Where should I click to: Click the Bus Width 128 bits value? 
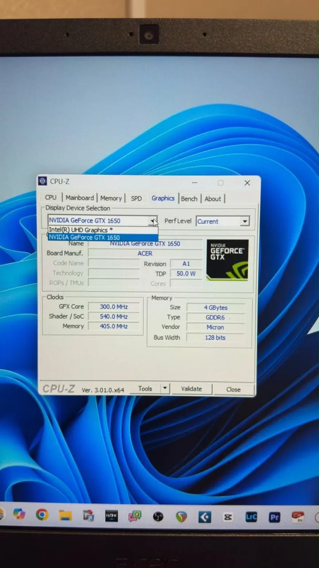(x=216, y=338)
